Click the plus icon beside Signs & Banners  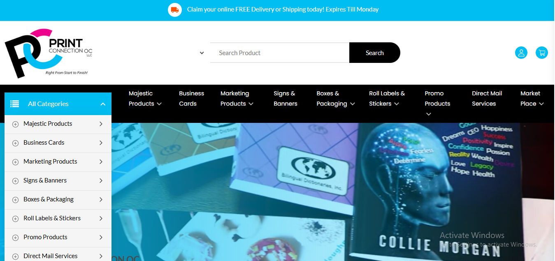pyautogui.click(x=16, y=181)
